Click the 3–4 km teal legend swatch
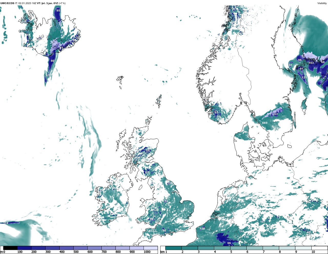The image size is (328, 254). pyautogui.click(x=206, y=248)
